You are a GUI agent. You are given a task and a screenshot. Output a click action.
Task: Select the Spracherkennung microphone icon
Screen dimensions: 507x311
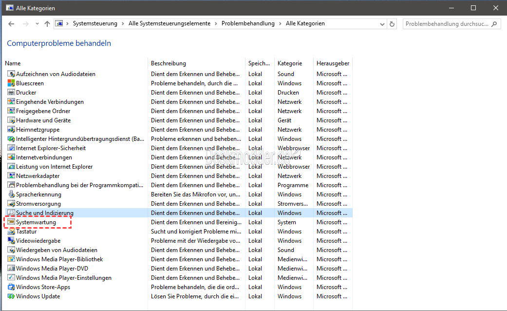(11, 194)
